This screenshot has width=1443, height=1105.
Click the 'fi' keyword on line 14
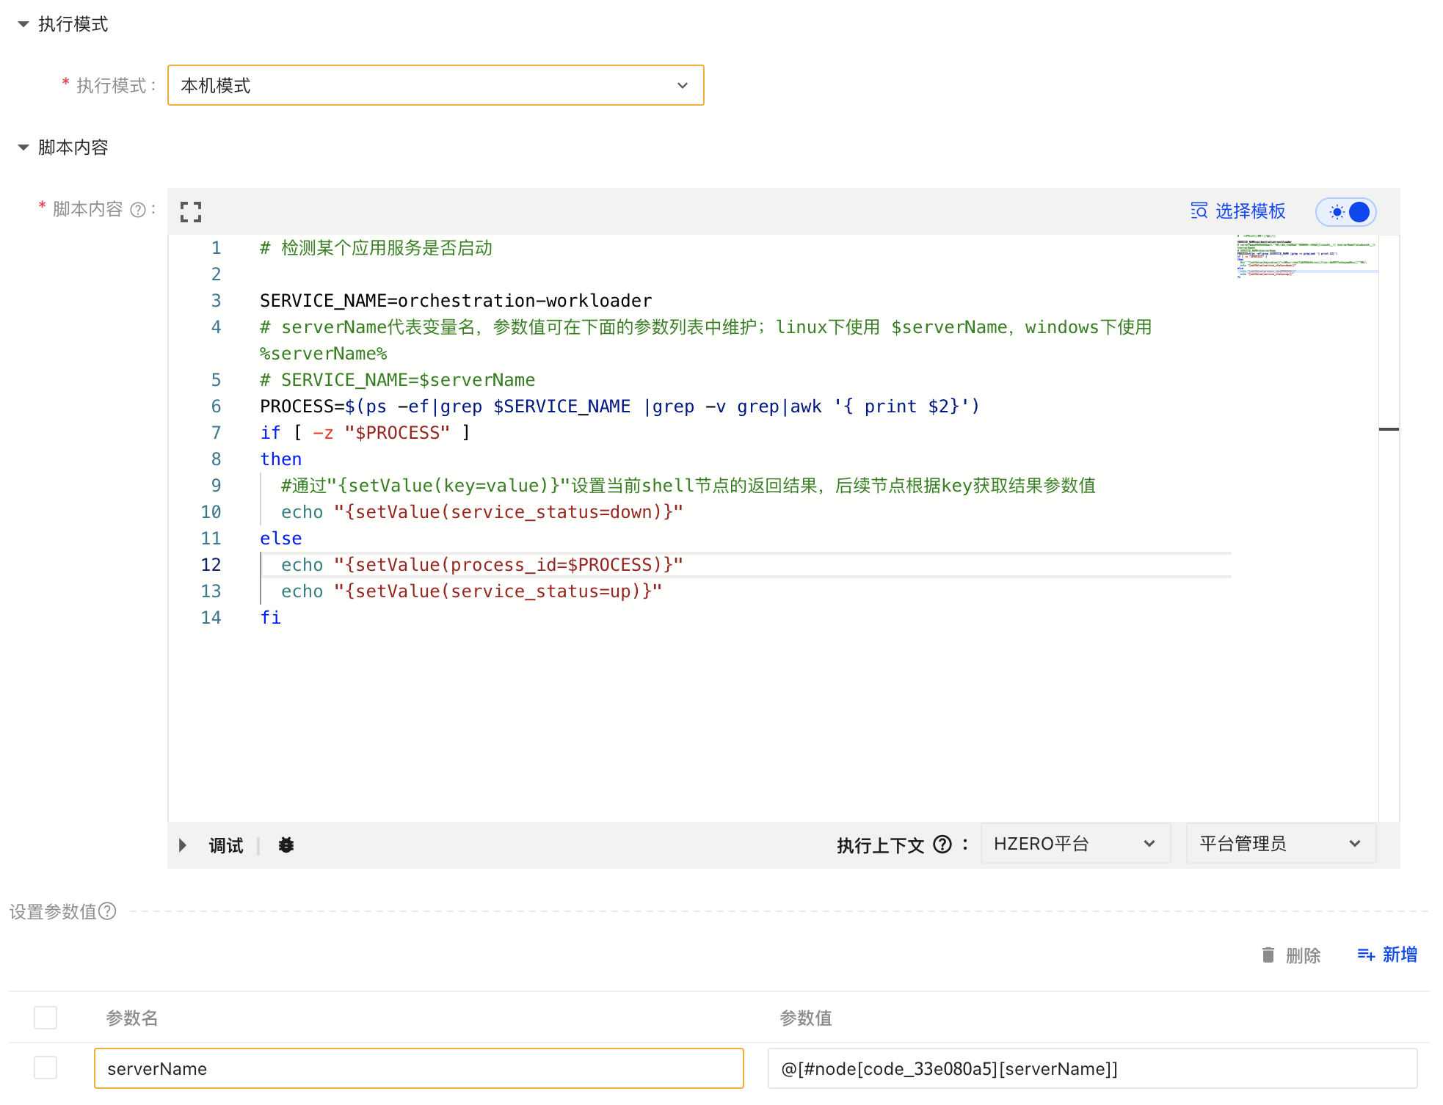pos(271,618)
